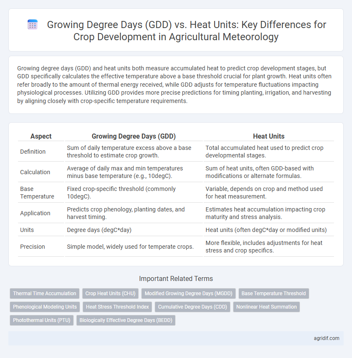Select the Precision row label
Screen dimensions: 352x358
coord(32,247)
